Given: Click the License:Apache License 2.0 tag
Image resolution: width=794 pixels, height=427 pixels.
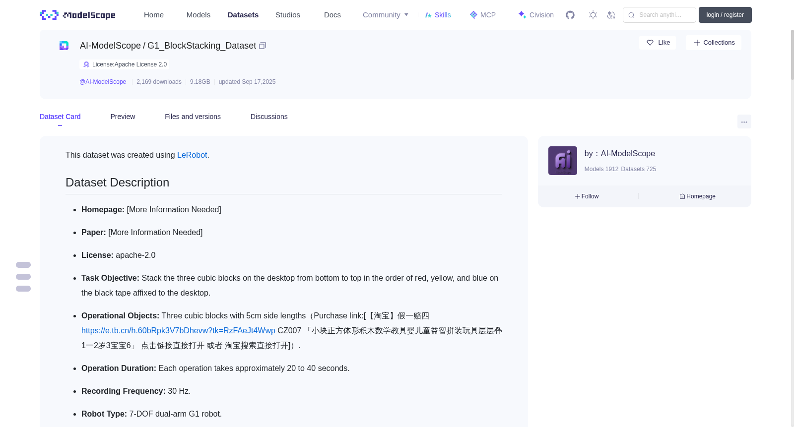Looking at the screenshot, I should tap(125, 64).
